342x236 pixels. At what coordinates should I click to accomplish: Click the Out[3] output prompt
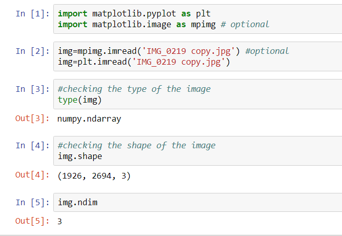32,119
